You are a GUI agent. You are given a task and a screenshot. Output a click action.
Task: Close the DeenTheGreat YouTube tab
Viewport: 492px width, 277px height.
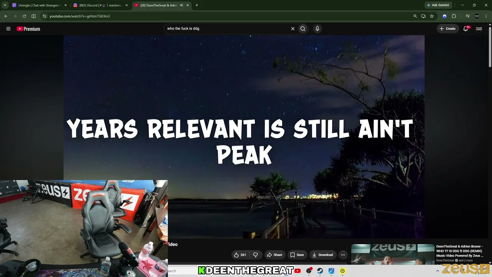[188, 5]
